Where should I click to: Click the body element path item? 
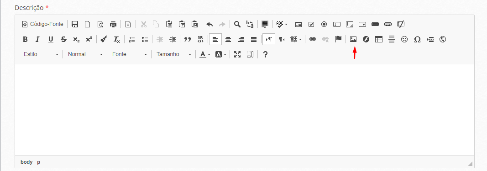click(27, 162)
